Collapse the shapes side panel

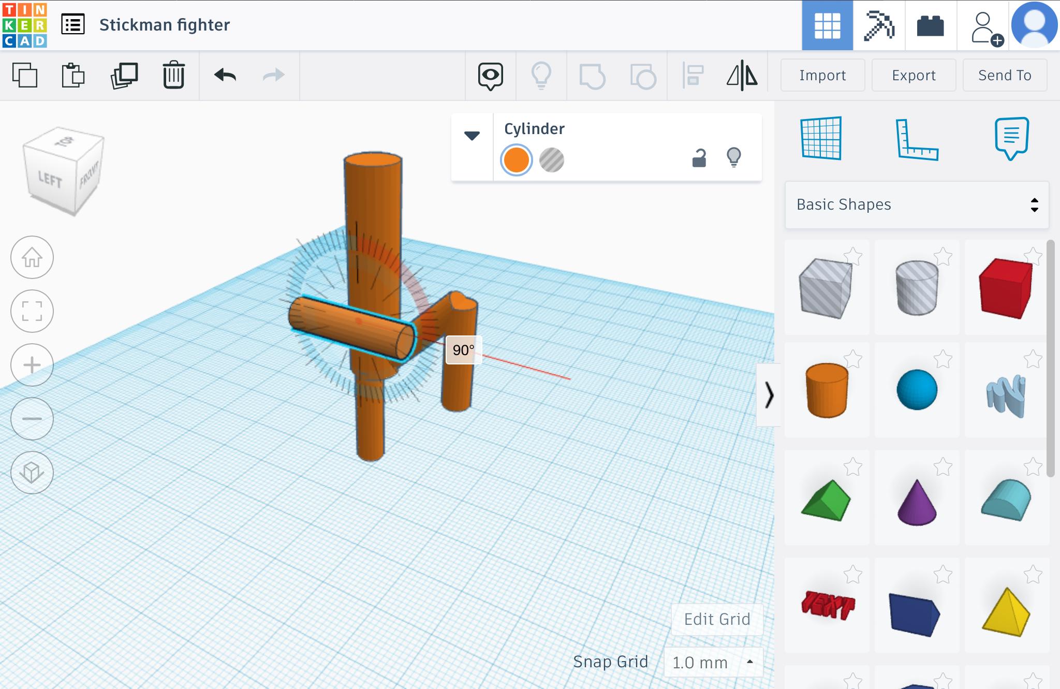769,395
